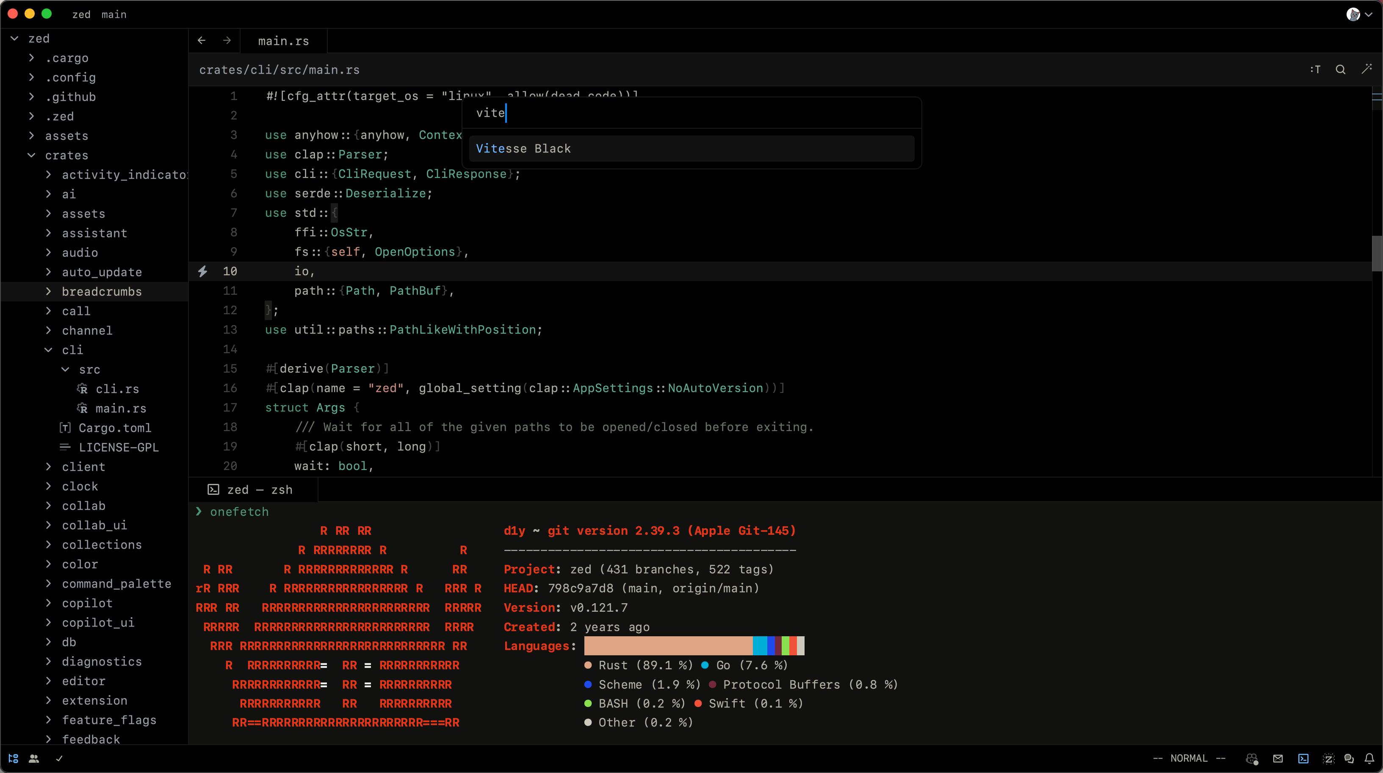Open the notifications bell icon

[x=1369, y=759]
